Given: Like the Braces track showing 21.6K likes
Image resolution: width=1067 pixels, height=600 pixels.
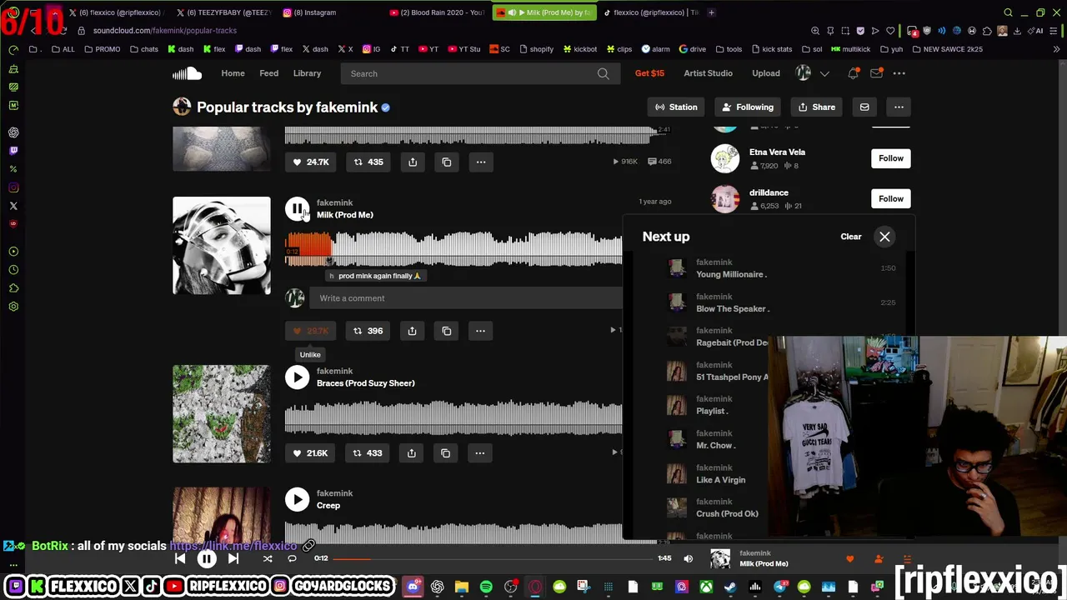Looking at the screenshot, I should click(309, 453).
